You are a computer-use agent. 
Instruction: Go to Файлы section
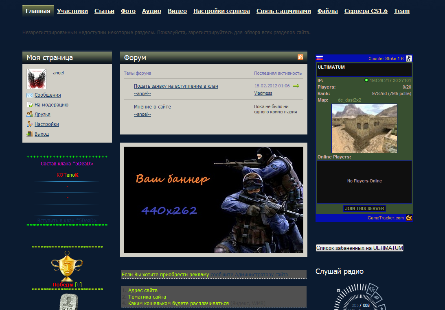coord(328,11)
